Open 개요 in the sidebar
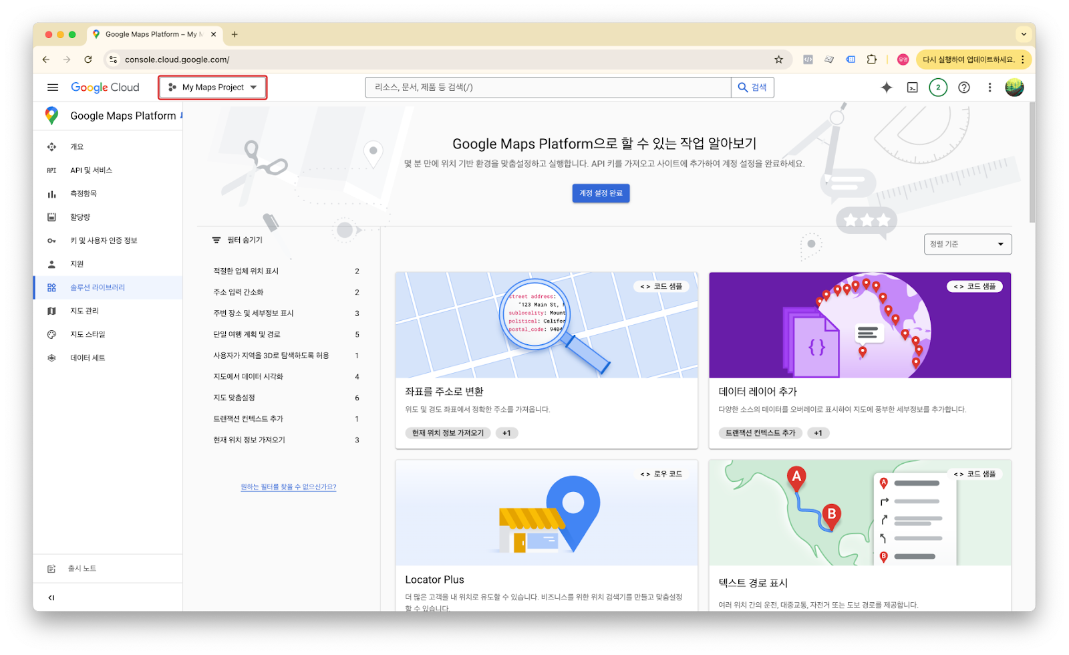1069x655 pixels. pyautogui.click(x=108, y=147)
